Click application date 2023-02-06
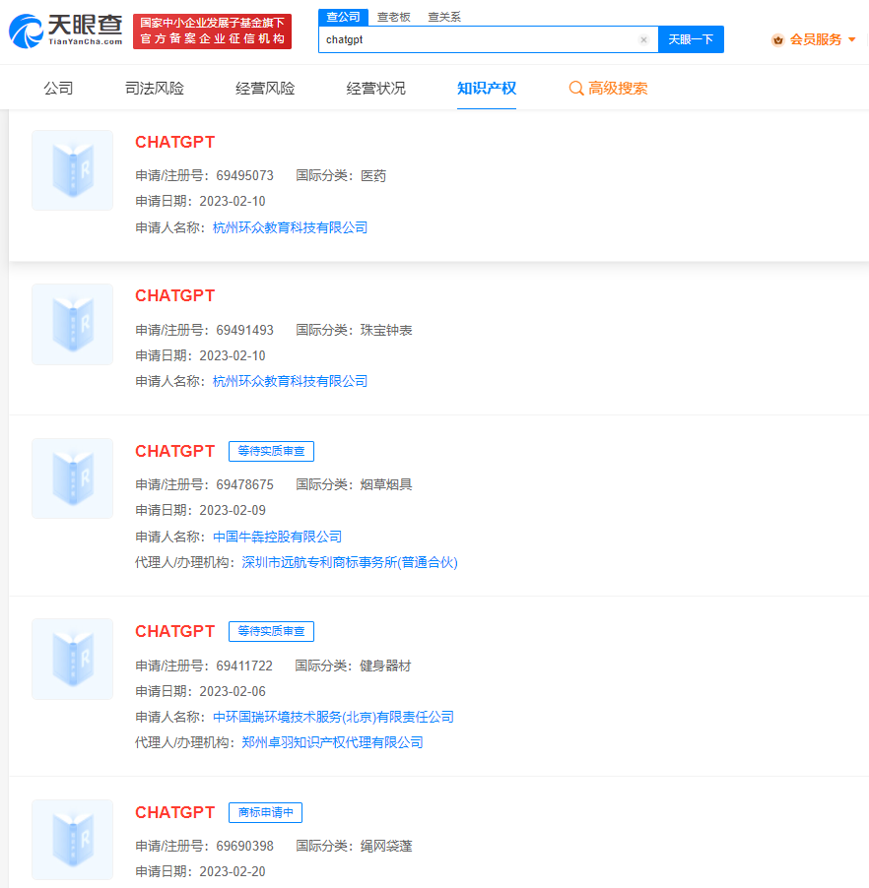 (x=233, y=691)
